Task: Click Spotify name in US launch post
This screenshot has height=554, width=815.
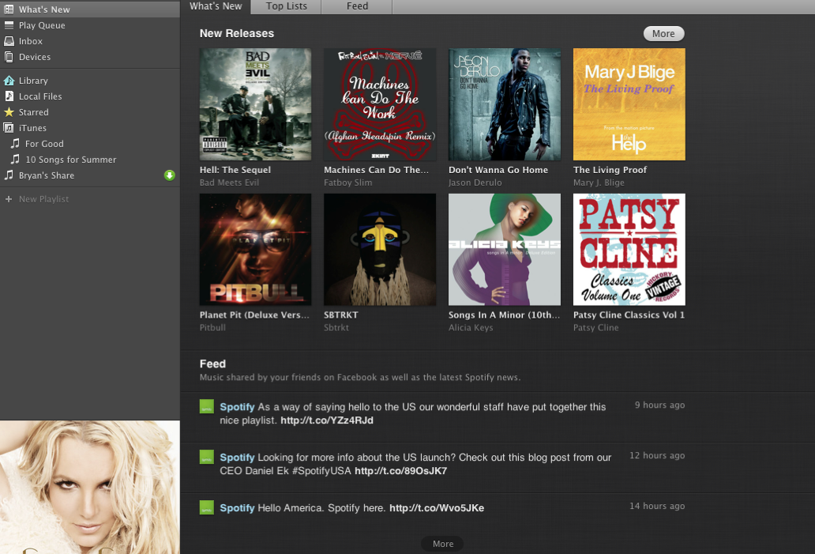Action: click(237, 458)
